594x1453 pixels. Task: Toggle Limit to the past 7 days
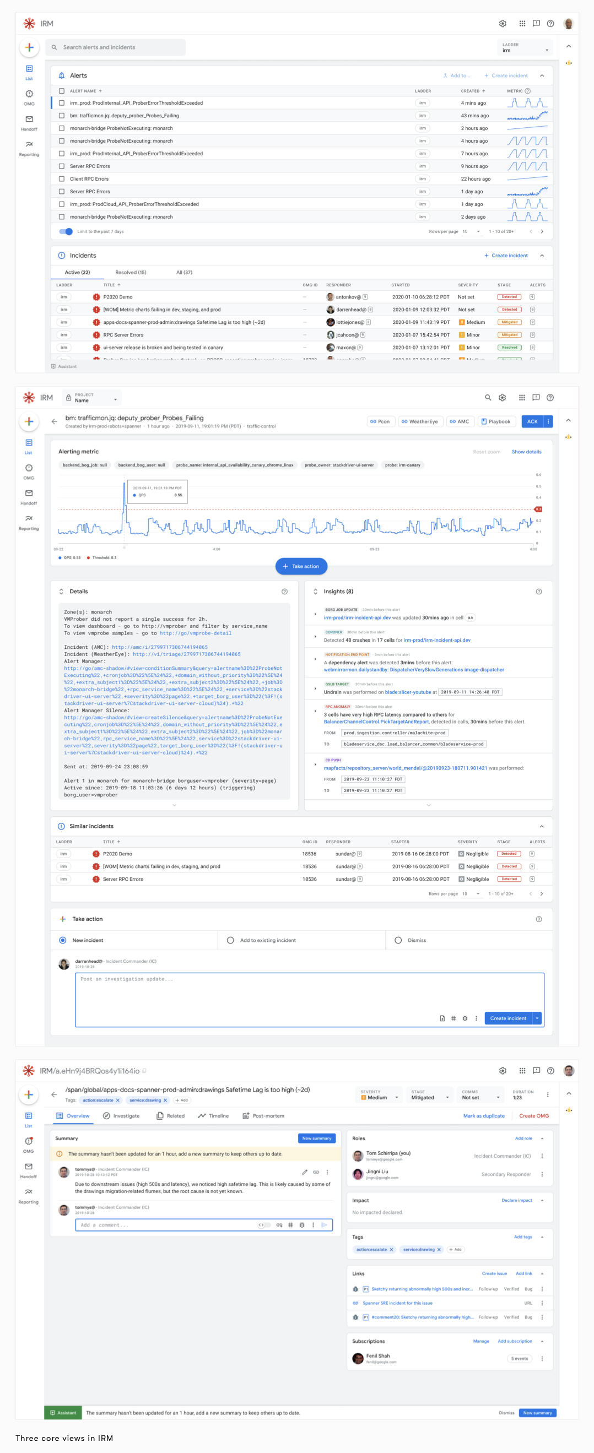pos(66,231)
